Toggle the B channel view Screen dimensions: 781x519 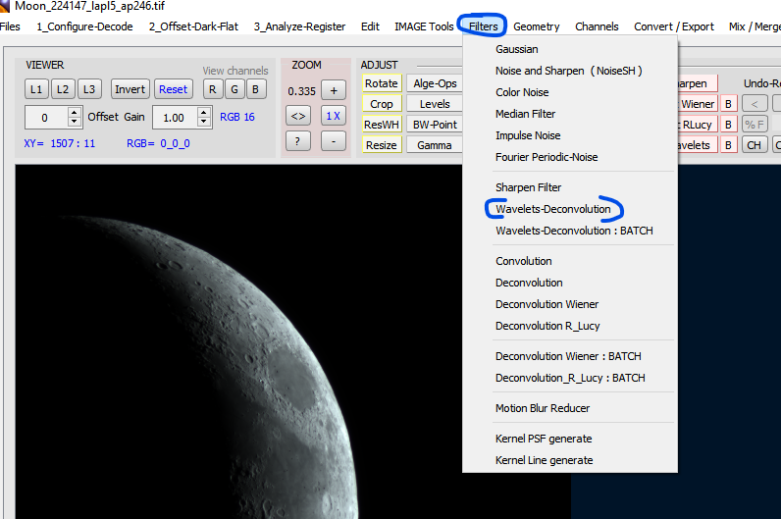255,89
